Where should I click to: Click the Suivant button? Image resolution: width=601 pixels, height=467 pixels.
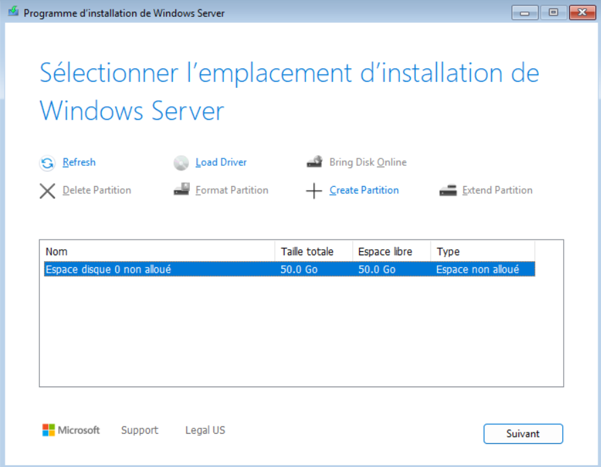click(x=523, y=434)
